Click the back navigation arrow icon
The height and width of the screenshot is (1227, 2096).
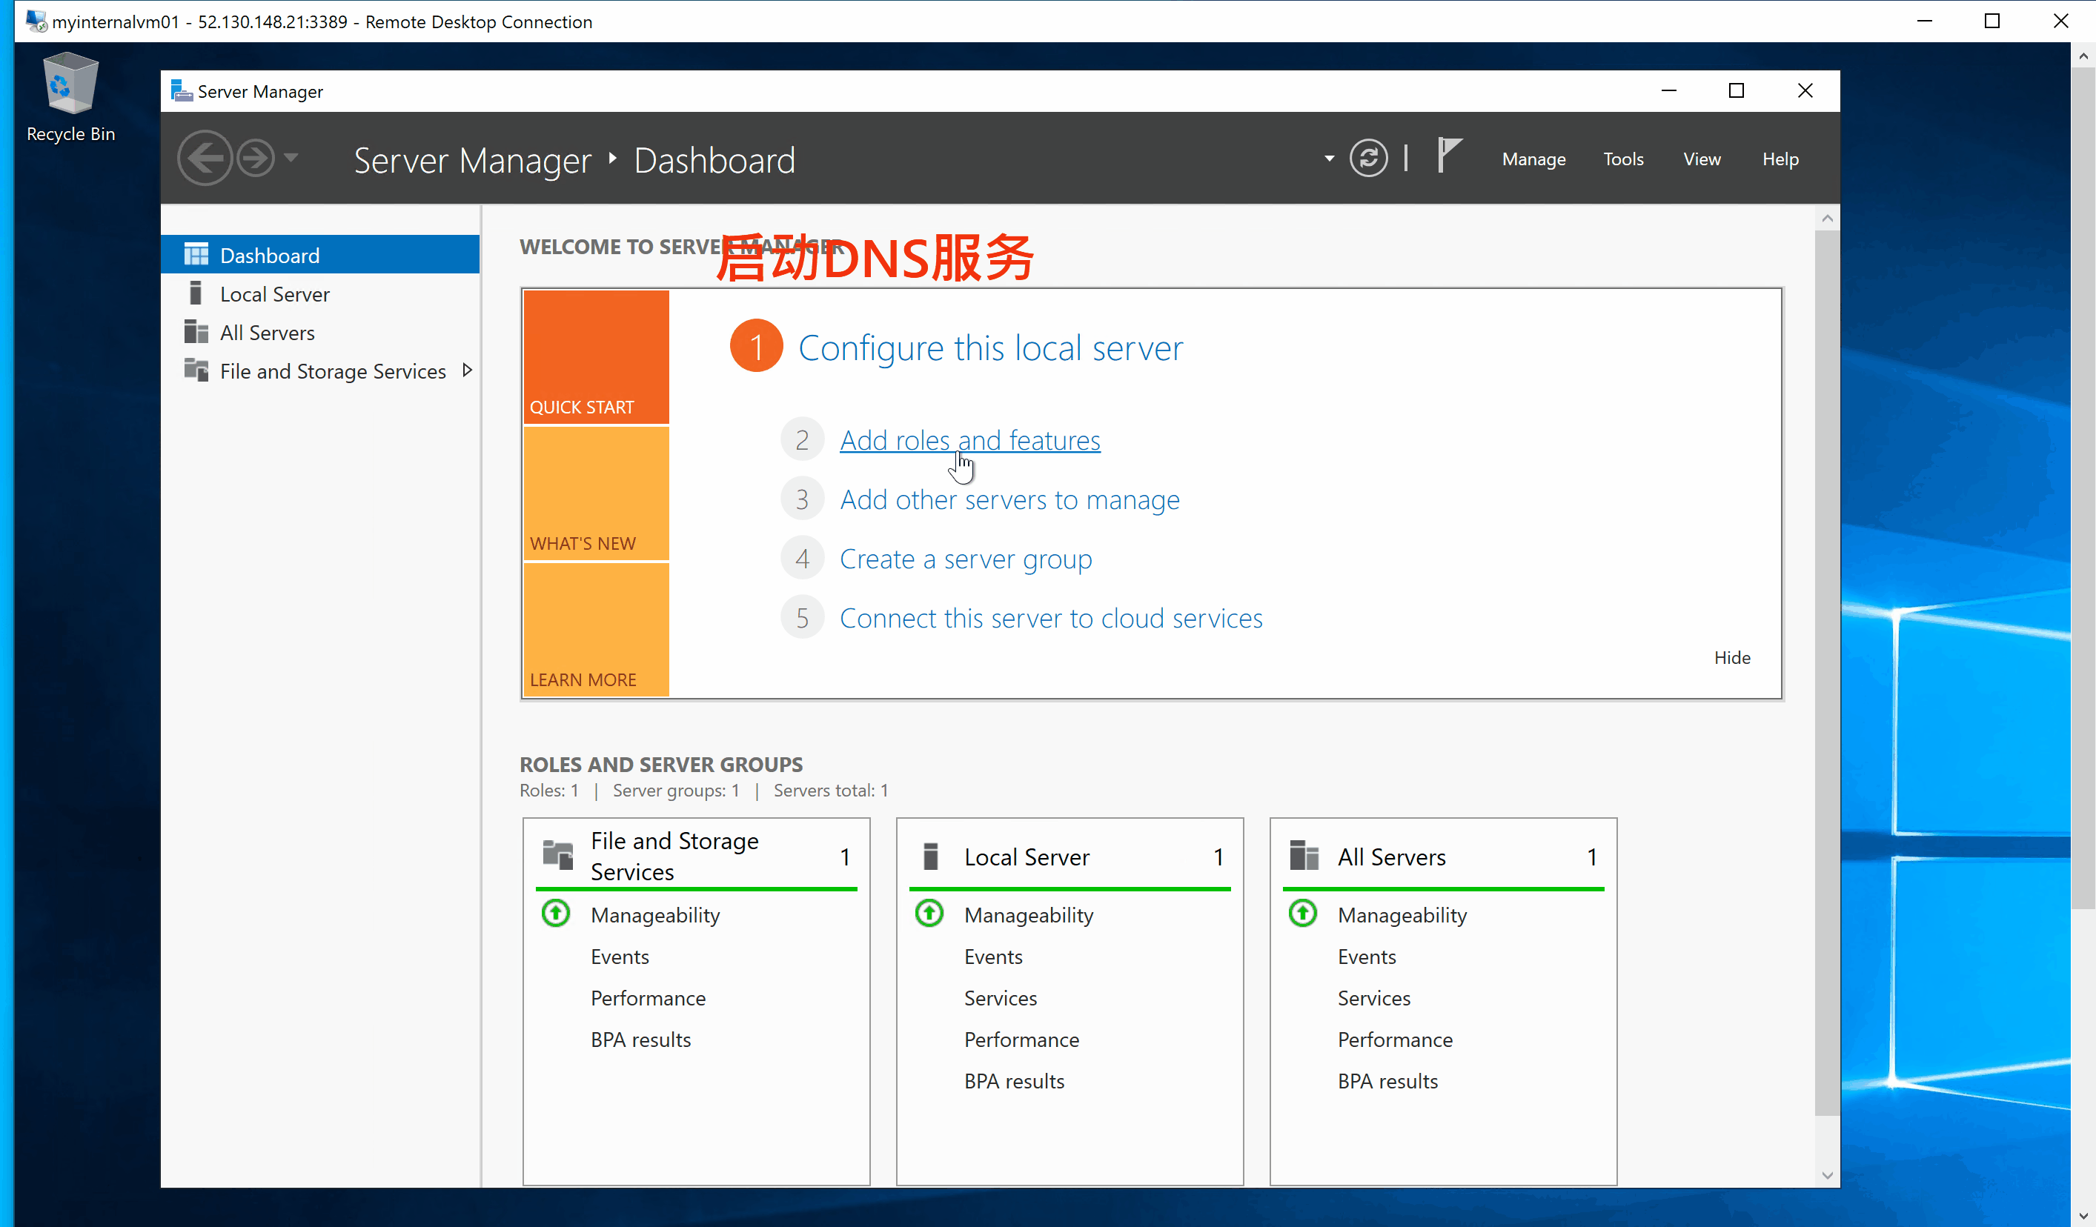(x=204, y=158)
